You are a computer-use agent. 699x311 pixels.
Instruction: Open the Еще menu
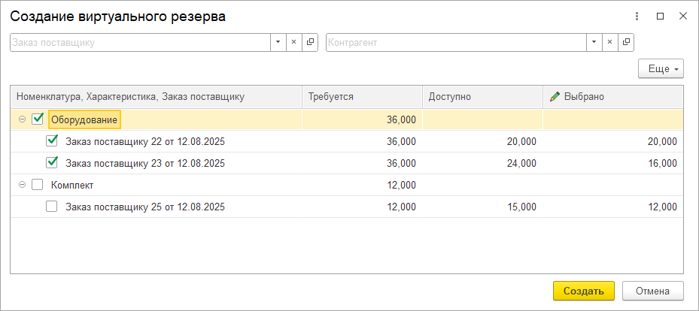pyautogui.click(x=661, y=69)
